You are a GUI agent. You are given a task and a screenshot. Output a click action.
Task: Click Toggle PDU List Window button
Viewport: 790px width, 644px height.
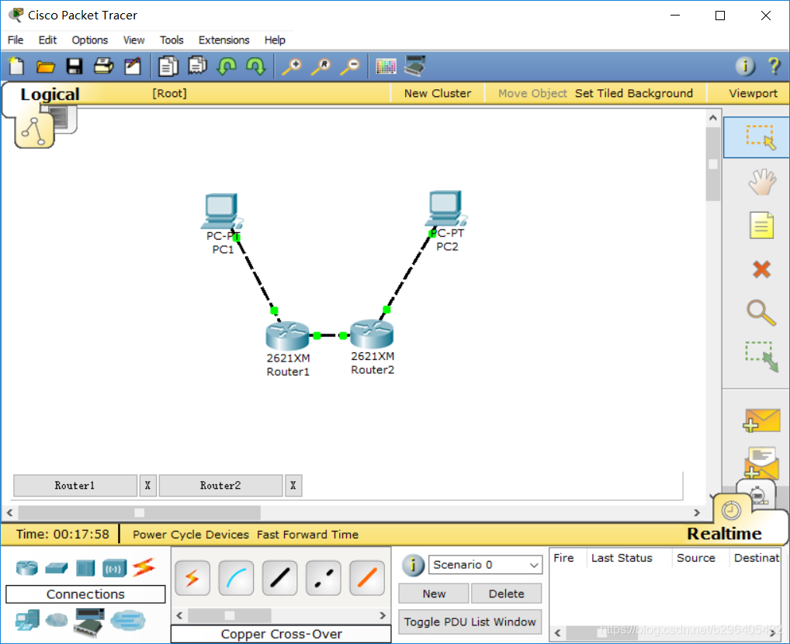point(469,621)
